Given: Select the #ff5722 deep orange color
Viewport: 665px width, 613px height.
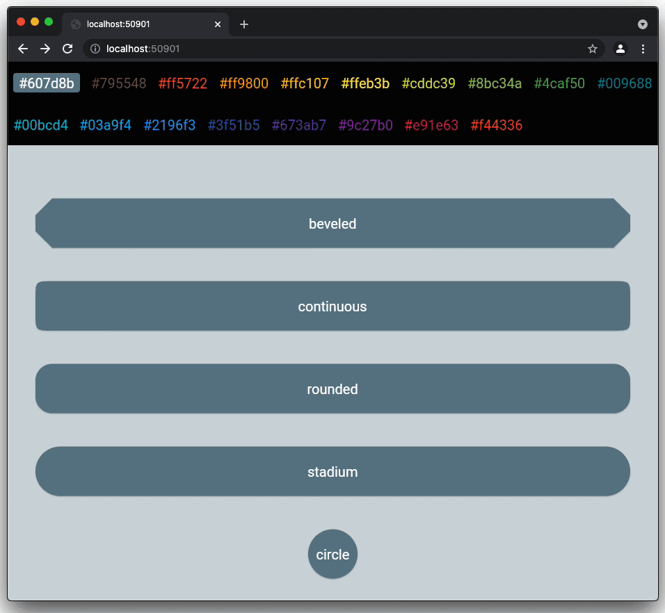Looking at the screenshot, I should [x=183, y=83].
